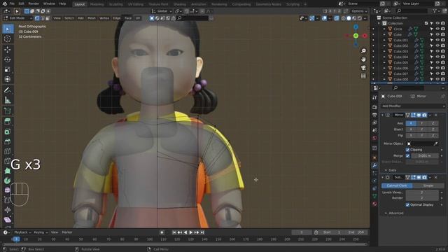Image resolution: width=448 pixels, height=252 pixels.
Task: Expand the Cube.003 tree row
Action: click(x=384, y=51)
